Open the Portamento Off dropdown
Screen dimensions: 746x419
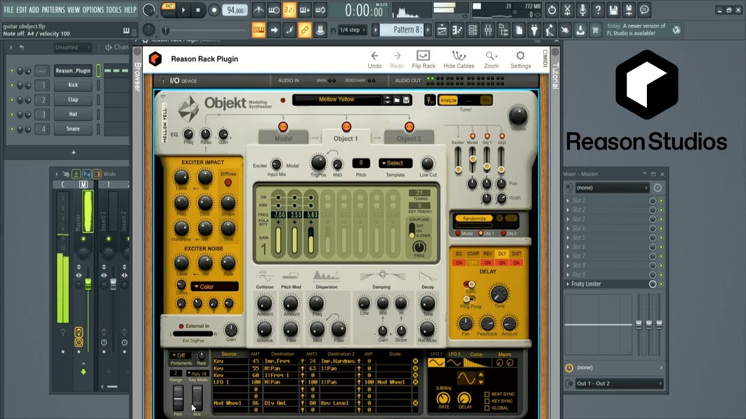pos(181,356)
